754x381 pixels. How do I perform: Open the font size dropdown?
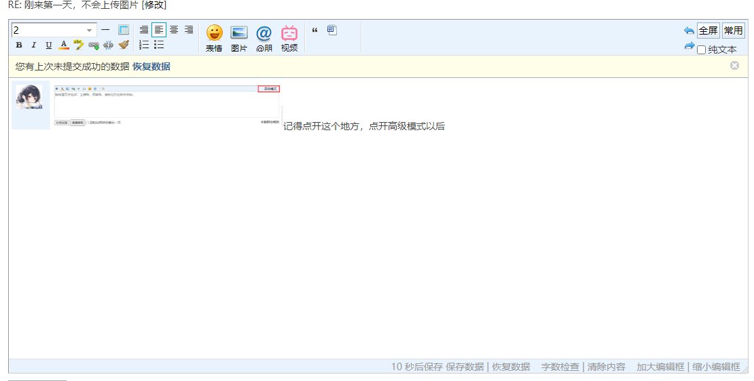click(x=89, y=31)
